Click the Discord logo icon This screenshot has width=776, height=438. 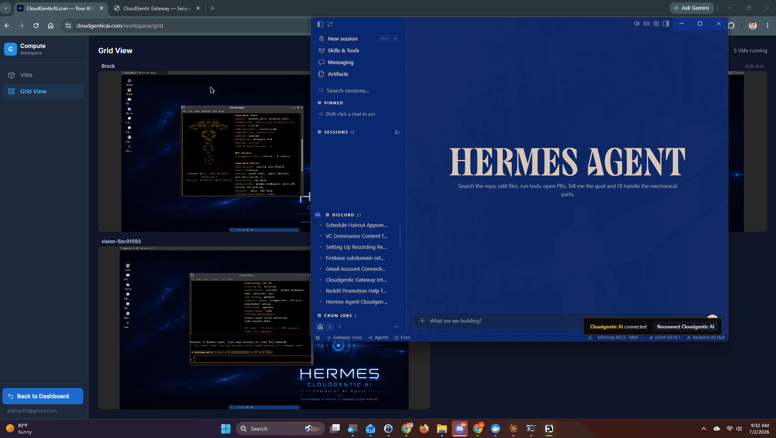(x=318, y=215)
